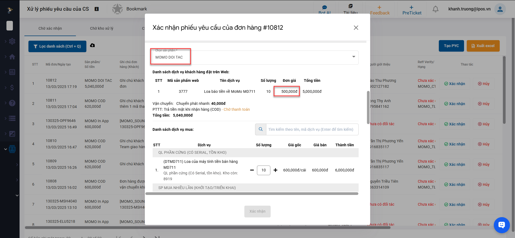Click the dialog's horizontal scrollbar

(x=252, y=194)
